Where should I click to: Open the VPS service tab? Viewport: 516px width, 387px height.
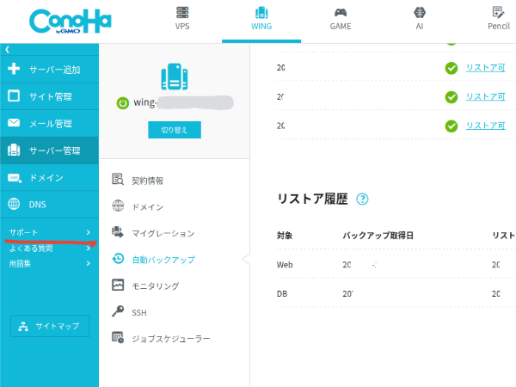click(182, 18)
